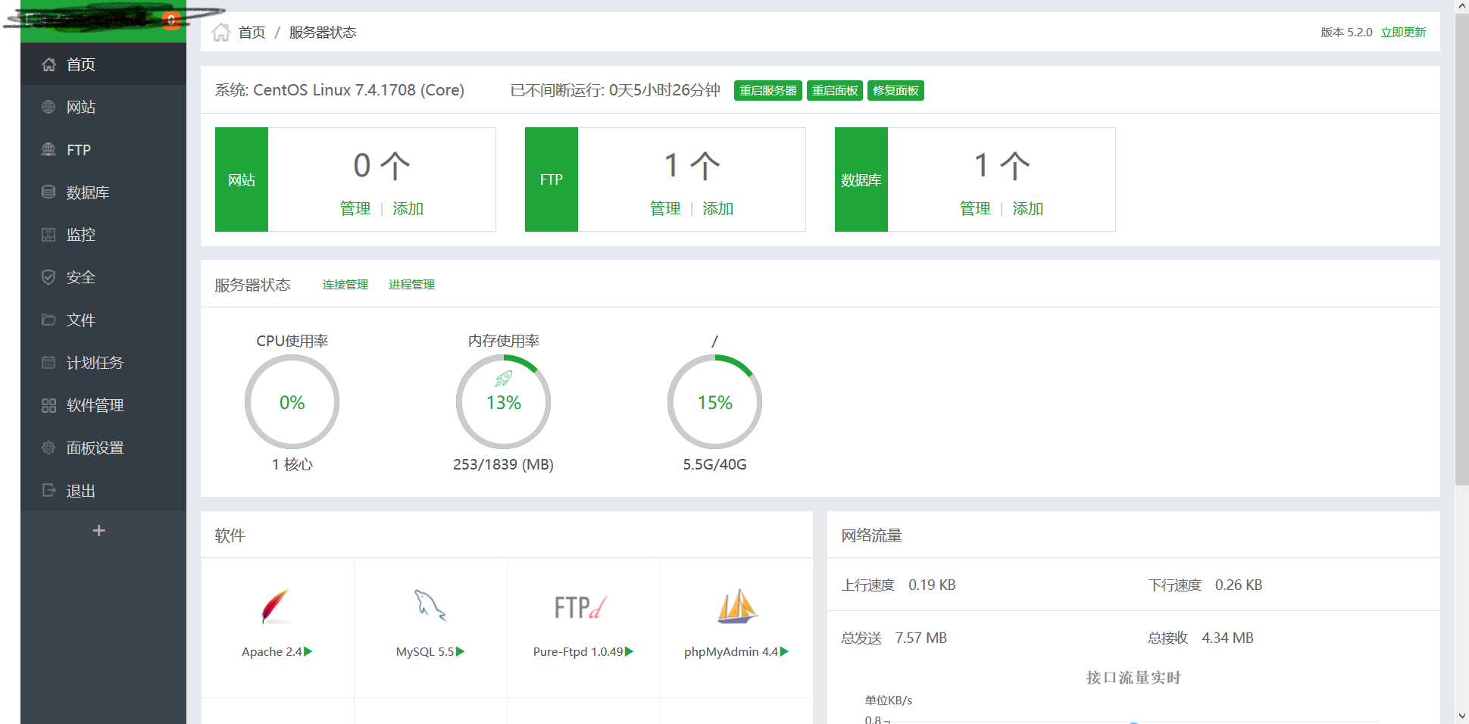Click the CPU使用率 0% gauge

(292, 402)
